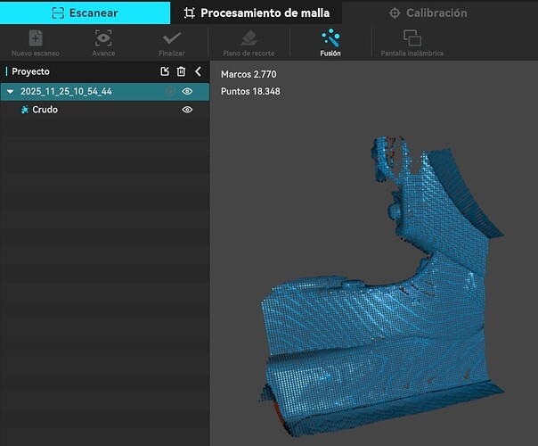Click the Finalizar checkmark icon
This screenshot has width=538, height=446.
(171, 38)
